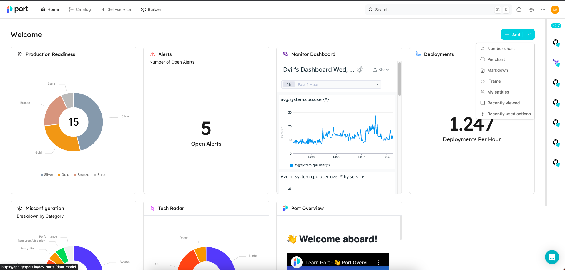
Task: Open the users and teams icon
Action: tap(531, 10)
